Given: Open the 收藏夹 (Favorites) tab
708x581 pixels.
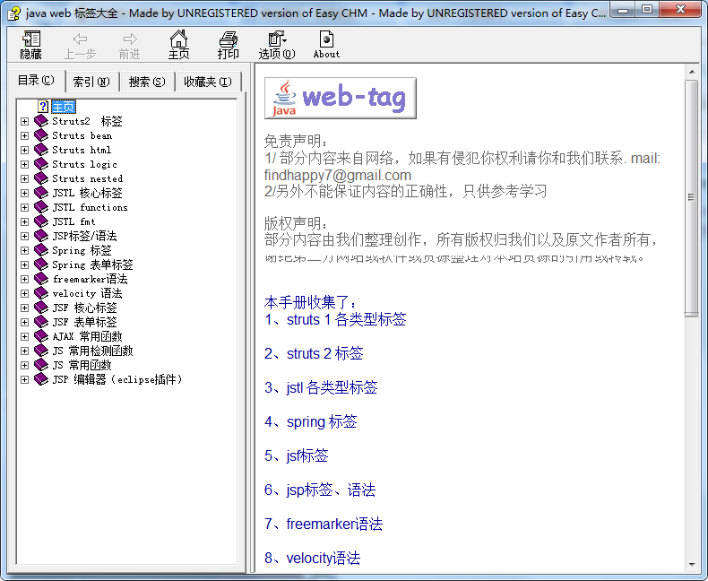Looking at the screenshot, I should pos(207,82).
